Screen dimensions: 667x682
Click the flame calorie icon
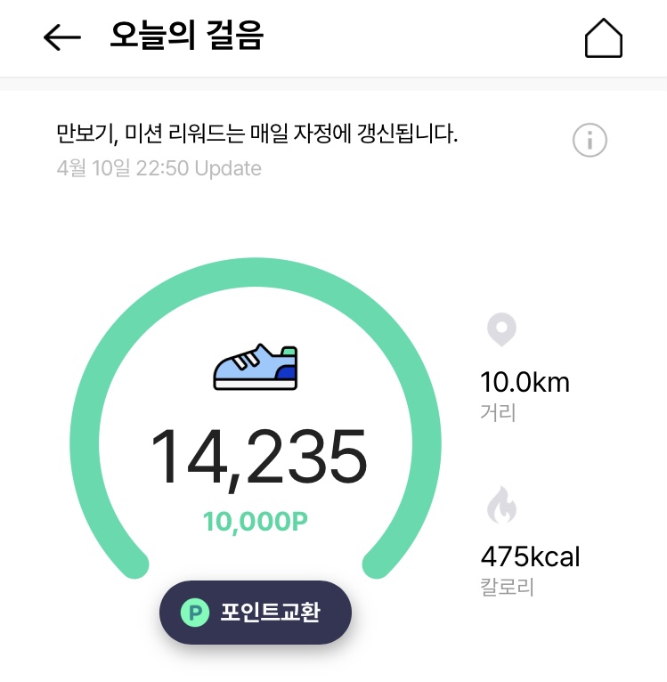[501, 507]
